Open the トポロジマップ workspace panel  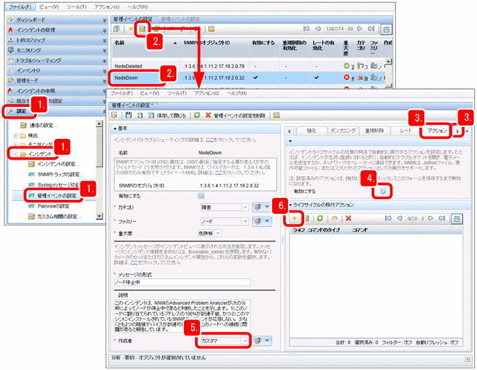(x=57, y=40)
